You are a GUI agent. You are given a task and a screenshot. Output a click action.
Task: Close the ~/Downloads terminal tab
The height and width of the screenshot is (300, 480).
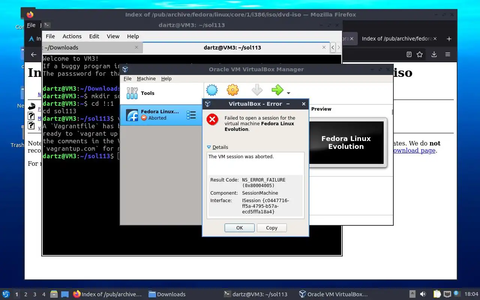(x=136, y=47)
